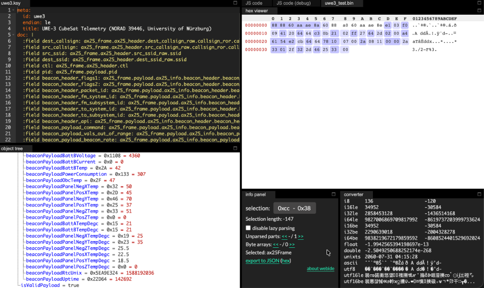
Task: Go to previous unparsed part
Action: tap(284, 236)
